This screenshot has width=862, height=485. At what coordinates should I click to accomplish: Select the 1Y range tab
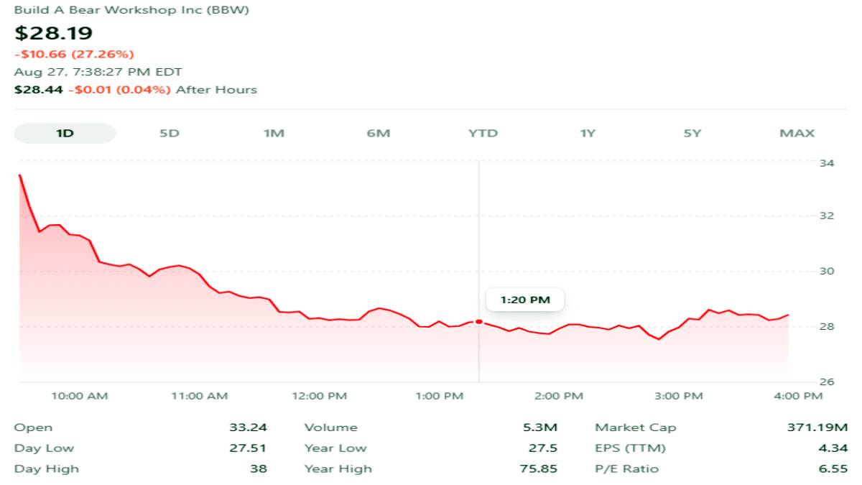click(x=588, y=133)
